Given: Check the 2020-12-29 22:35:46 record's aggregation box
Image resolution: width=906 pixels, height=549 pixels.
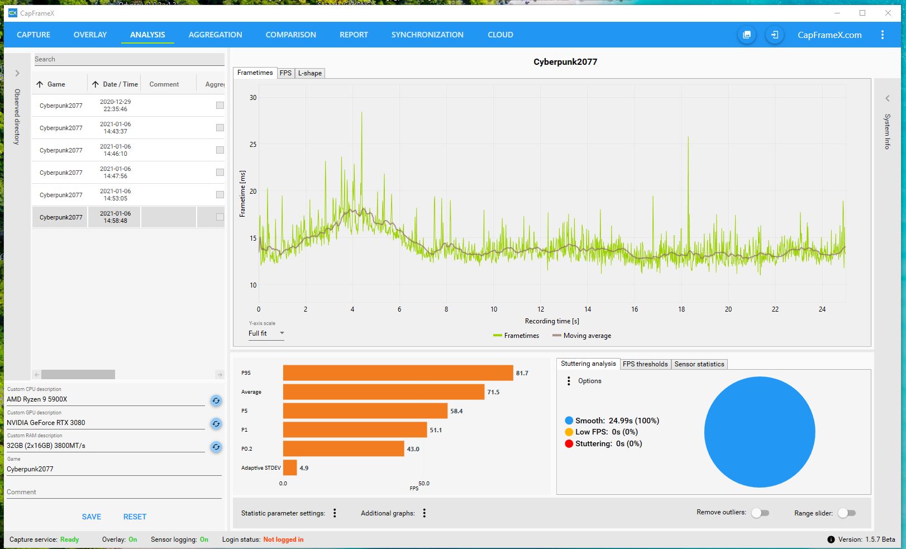Looking at the screenshot, I should coord(220,106).
